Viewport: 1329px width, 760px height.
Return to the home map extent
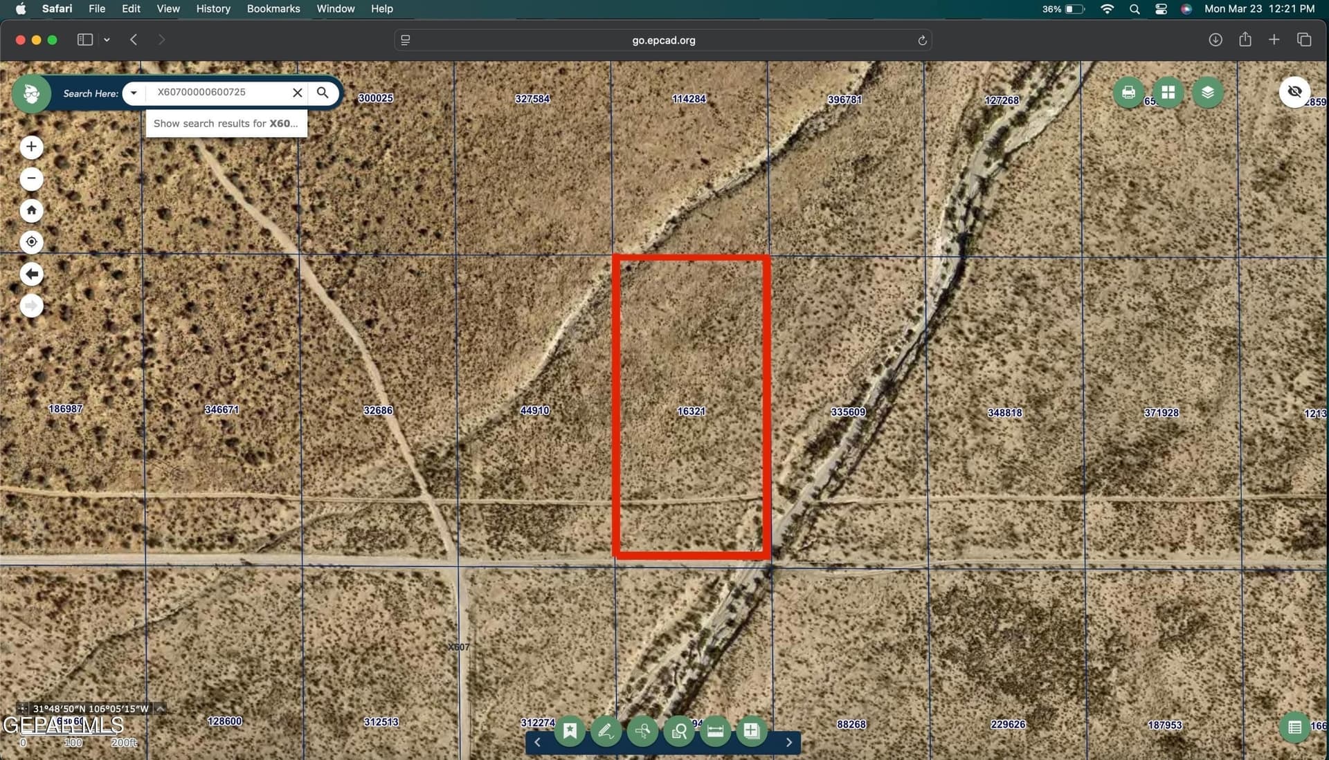pos(31,210)
